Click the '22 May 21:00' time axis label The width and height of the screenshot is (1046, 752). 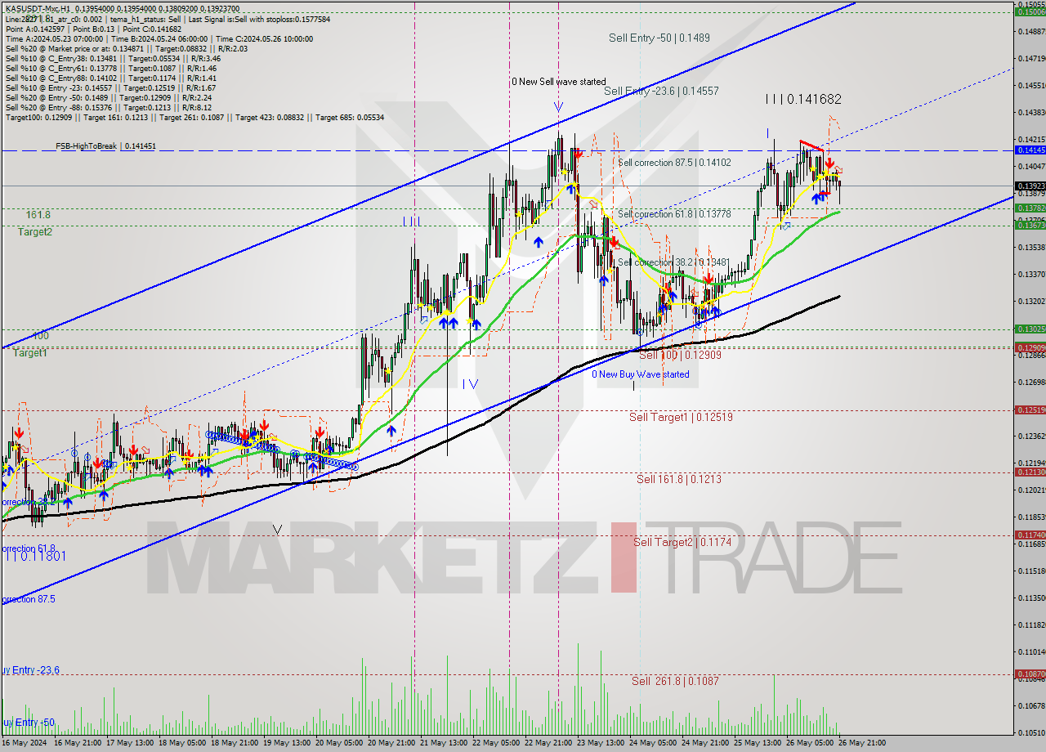point(548,743)
